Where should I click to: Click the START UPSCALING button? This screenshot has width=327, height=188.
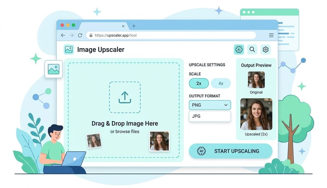pos(231,151)
